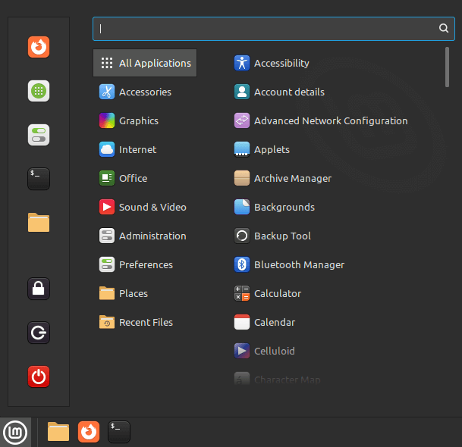
Task: Open the Applets icon
Action: pos(242,149)
